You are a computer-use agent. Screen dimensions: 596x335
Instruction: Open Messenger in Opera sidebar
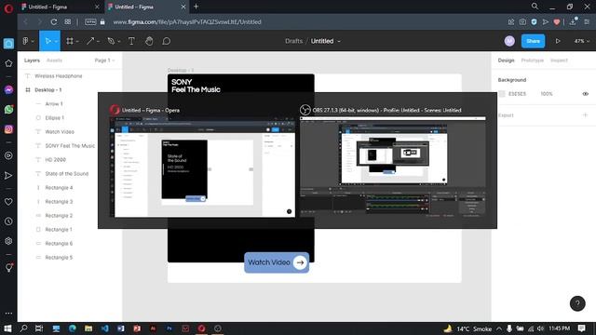click(8, 89)
